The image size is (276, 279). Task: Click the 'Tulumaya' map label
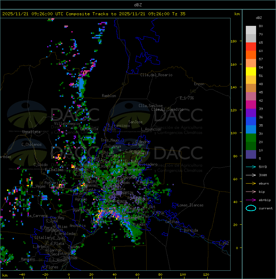113,146
